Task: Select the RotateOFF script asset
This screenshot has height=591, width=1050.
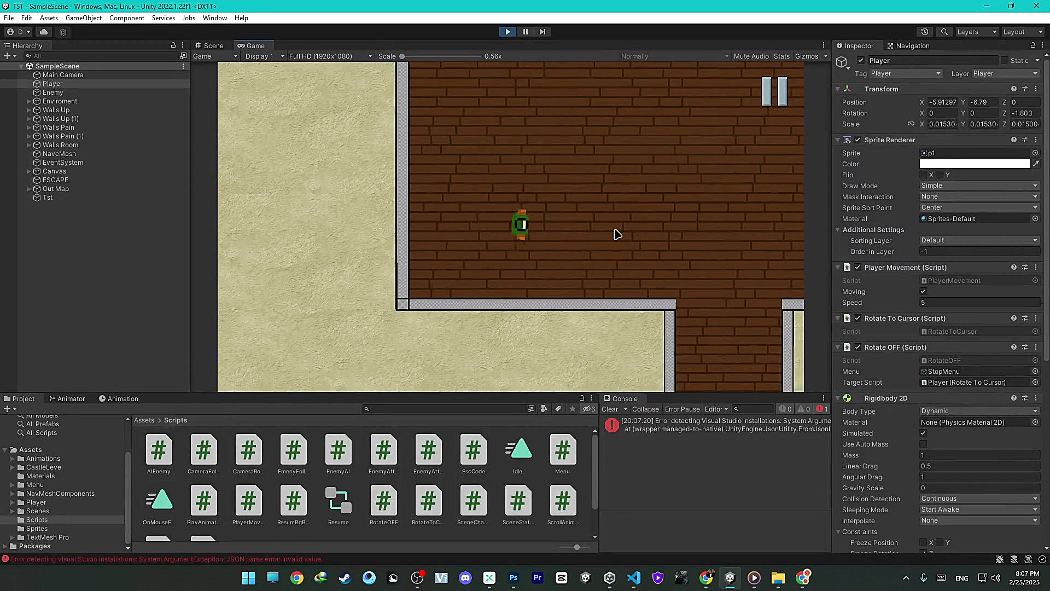Action: click(383, 505)
